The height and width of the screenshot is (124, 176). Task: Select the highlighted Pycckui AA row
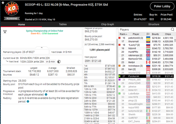[x=146, y=76]
